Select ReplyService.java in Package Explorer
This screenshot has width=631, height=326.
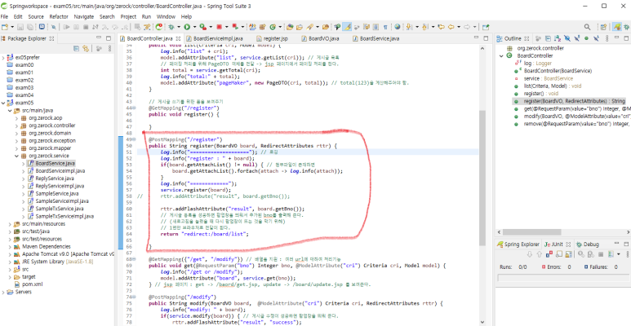point(51,178)
